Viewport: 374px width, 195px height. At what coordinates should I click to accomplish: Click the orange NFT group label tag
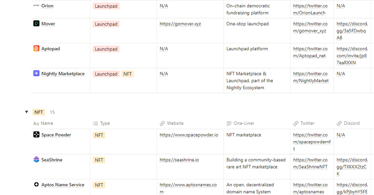pos(39,112)
